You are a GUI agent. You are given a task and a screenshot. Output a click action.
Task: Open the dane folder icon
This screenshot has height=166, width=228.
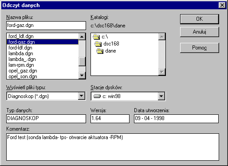100,51
